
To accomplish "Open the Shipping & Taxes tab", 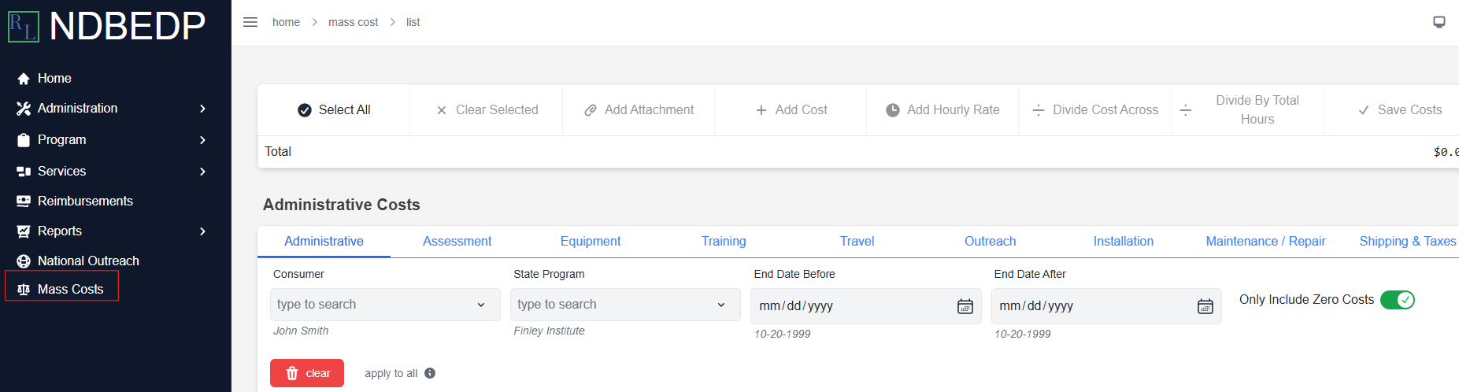I will (1408, 242).
